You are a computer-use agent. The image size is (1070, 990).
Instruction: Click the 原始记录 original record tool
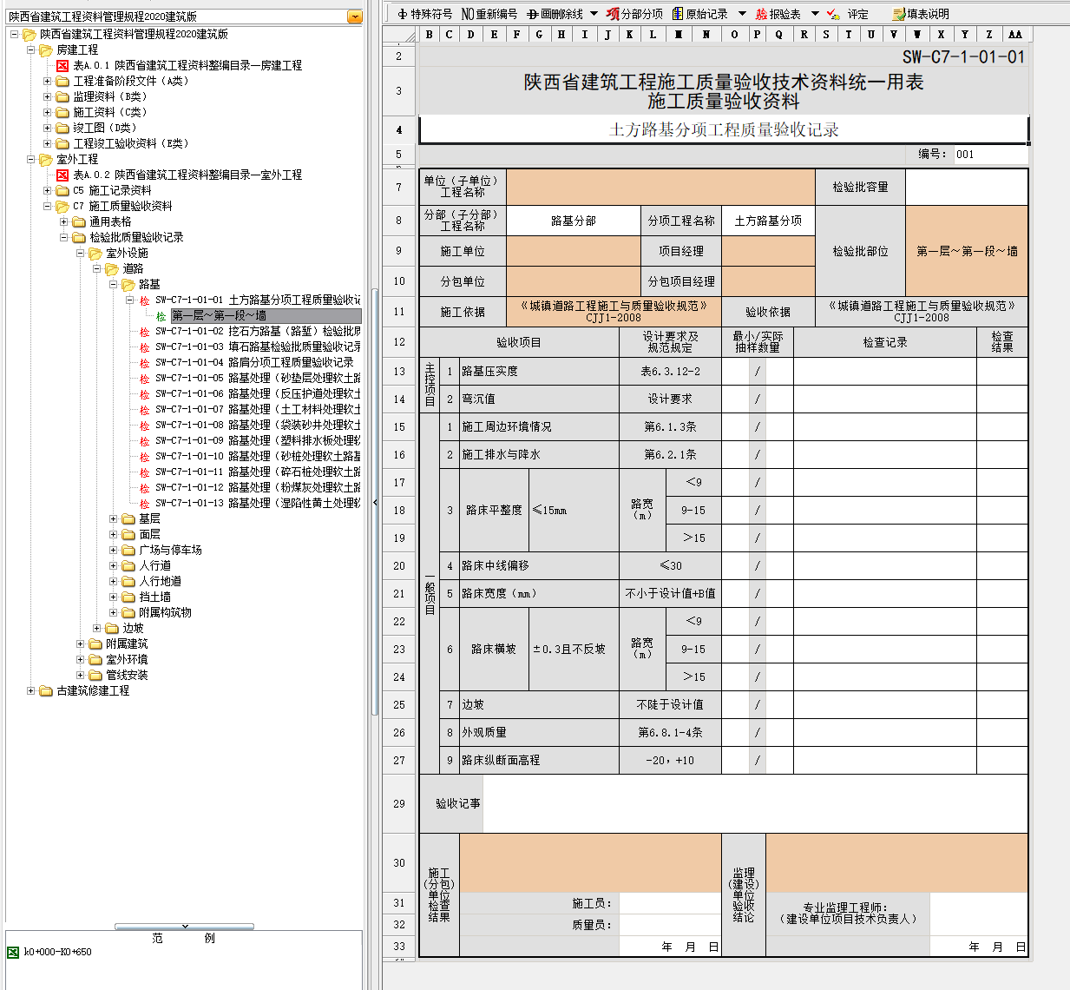pyautogui.click(x=700, y=14)
